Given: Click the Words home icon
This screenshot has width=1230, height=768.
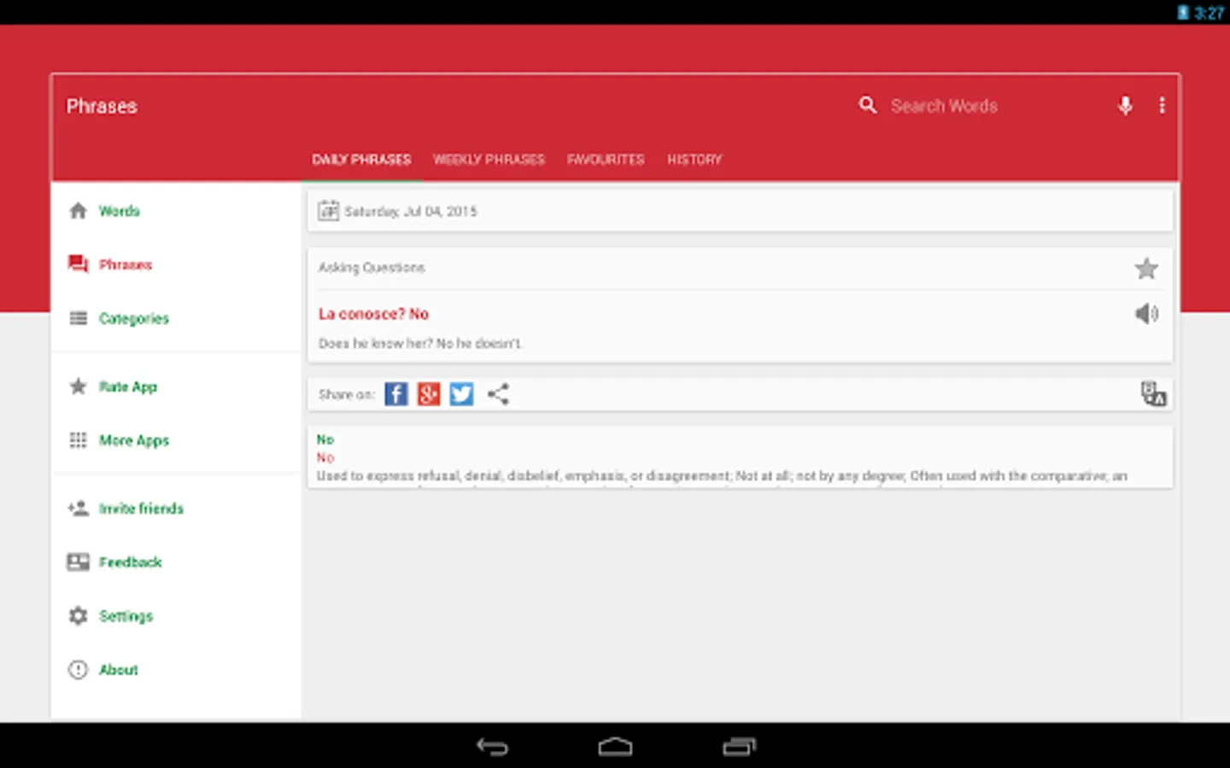Looking at the screenshot, I should tap(78, 211).
